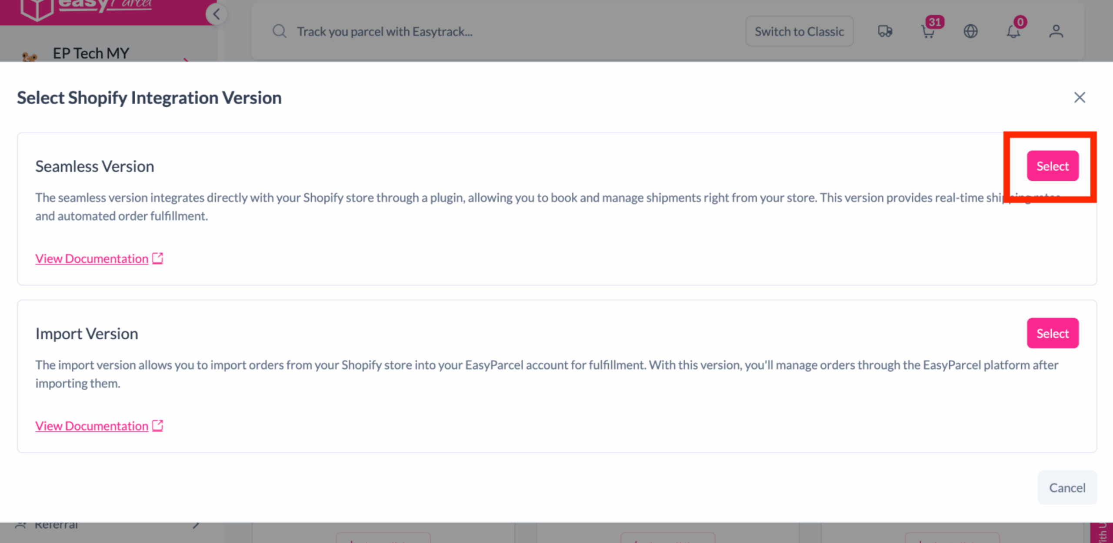Screen dimensions: 1113x543
Task: Cancel the integration version dialog
Action: tap(1066, 487)
